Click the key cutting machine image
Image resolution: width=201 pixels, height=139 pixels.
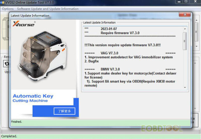tap(43, 56)
